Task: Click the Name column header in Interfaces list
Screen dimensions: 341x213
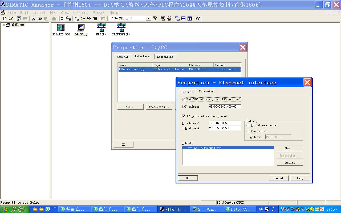Action: [135, 65]
